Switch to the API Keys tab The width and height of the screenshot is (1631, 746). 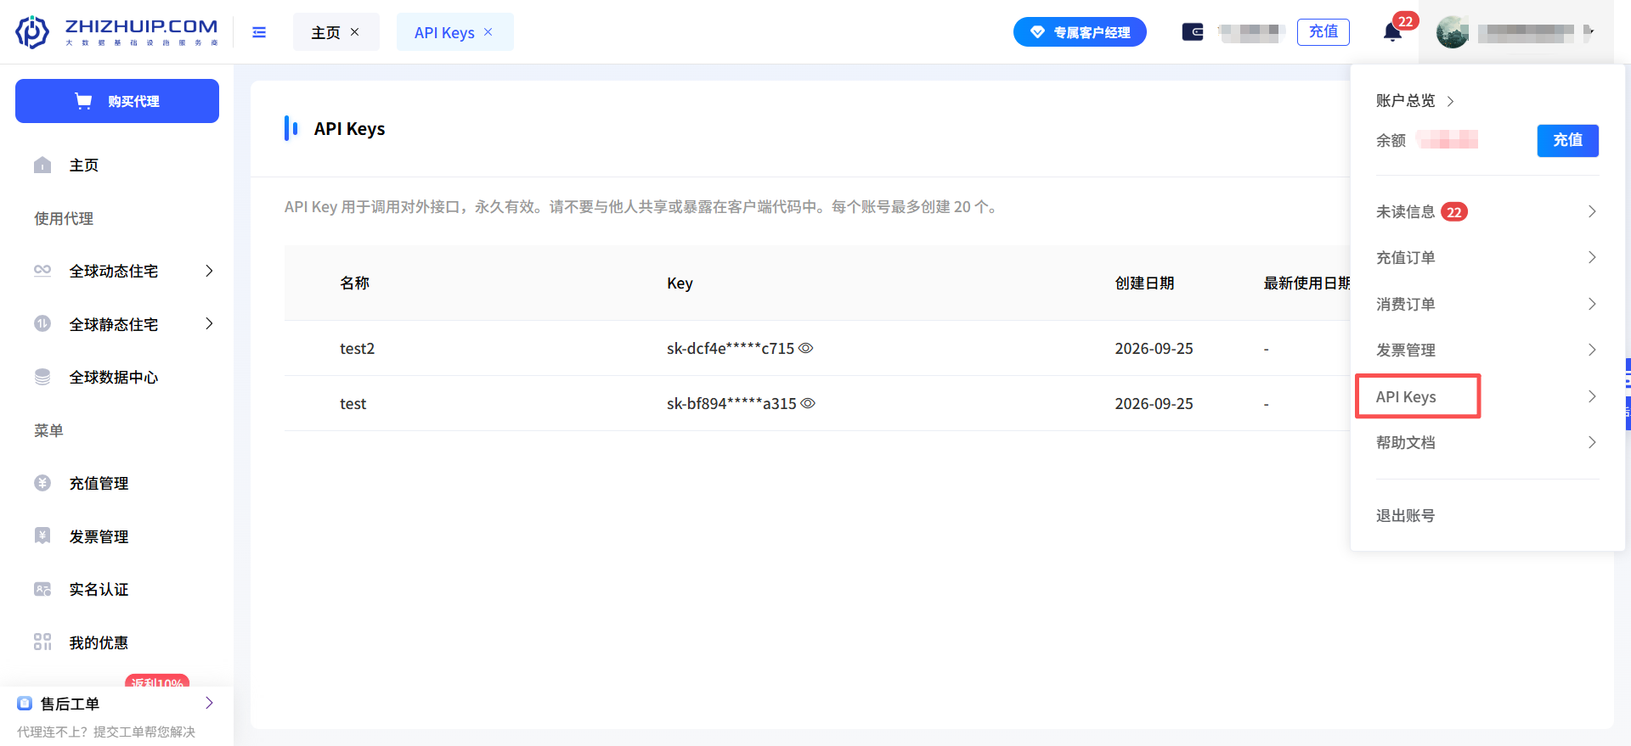(444, 32)
